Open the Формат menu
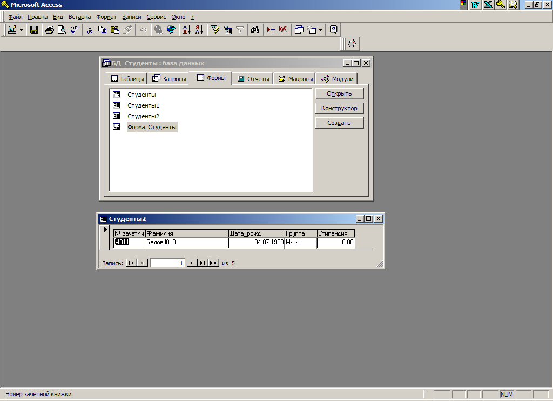This screenshot has width=553, height=401. tap(106, 17)
